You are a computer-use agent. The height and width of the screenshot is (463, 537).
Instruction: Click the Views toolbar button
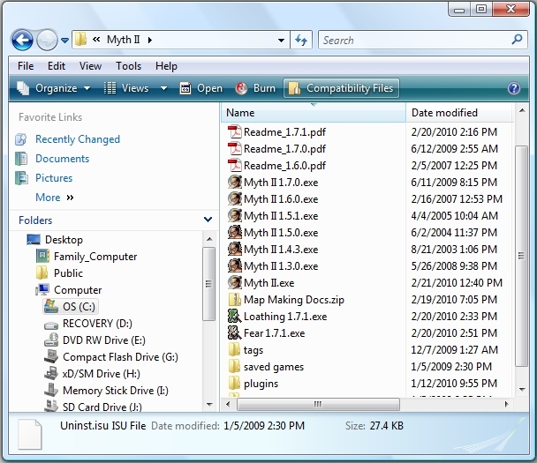(126, 88)
